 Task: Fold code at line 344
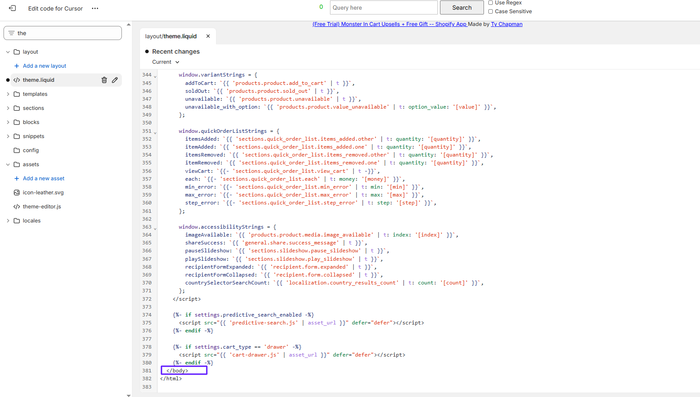tap(155, 76)
